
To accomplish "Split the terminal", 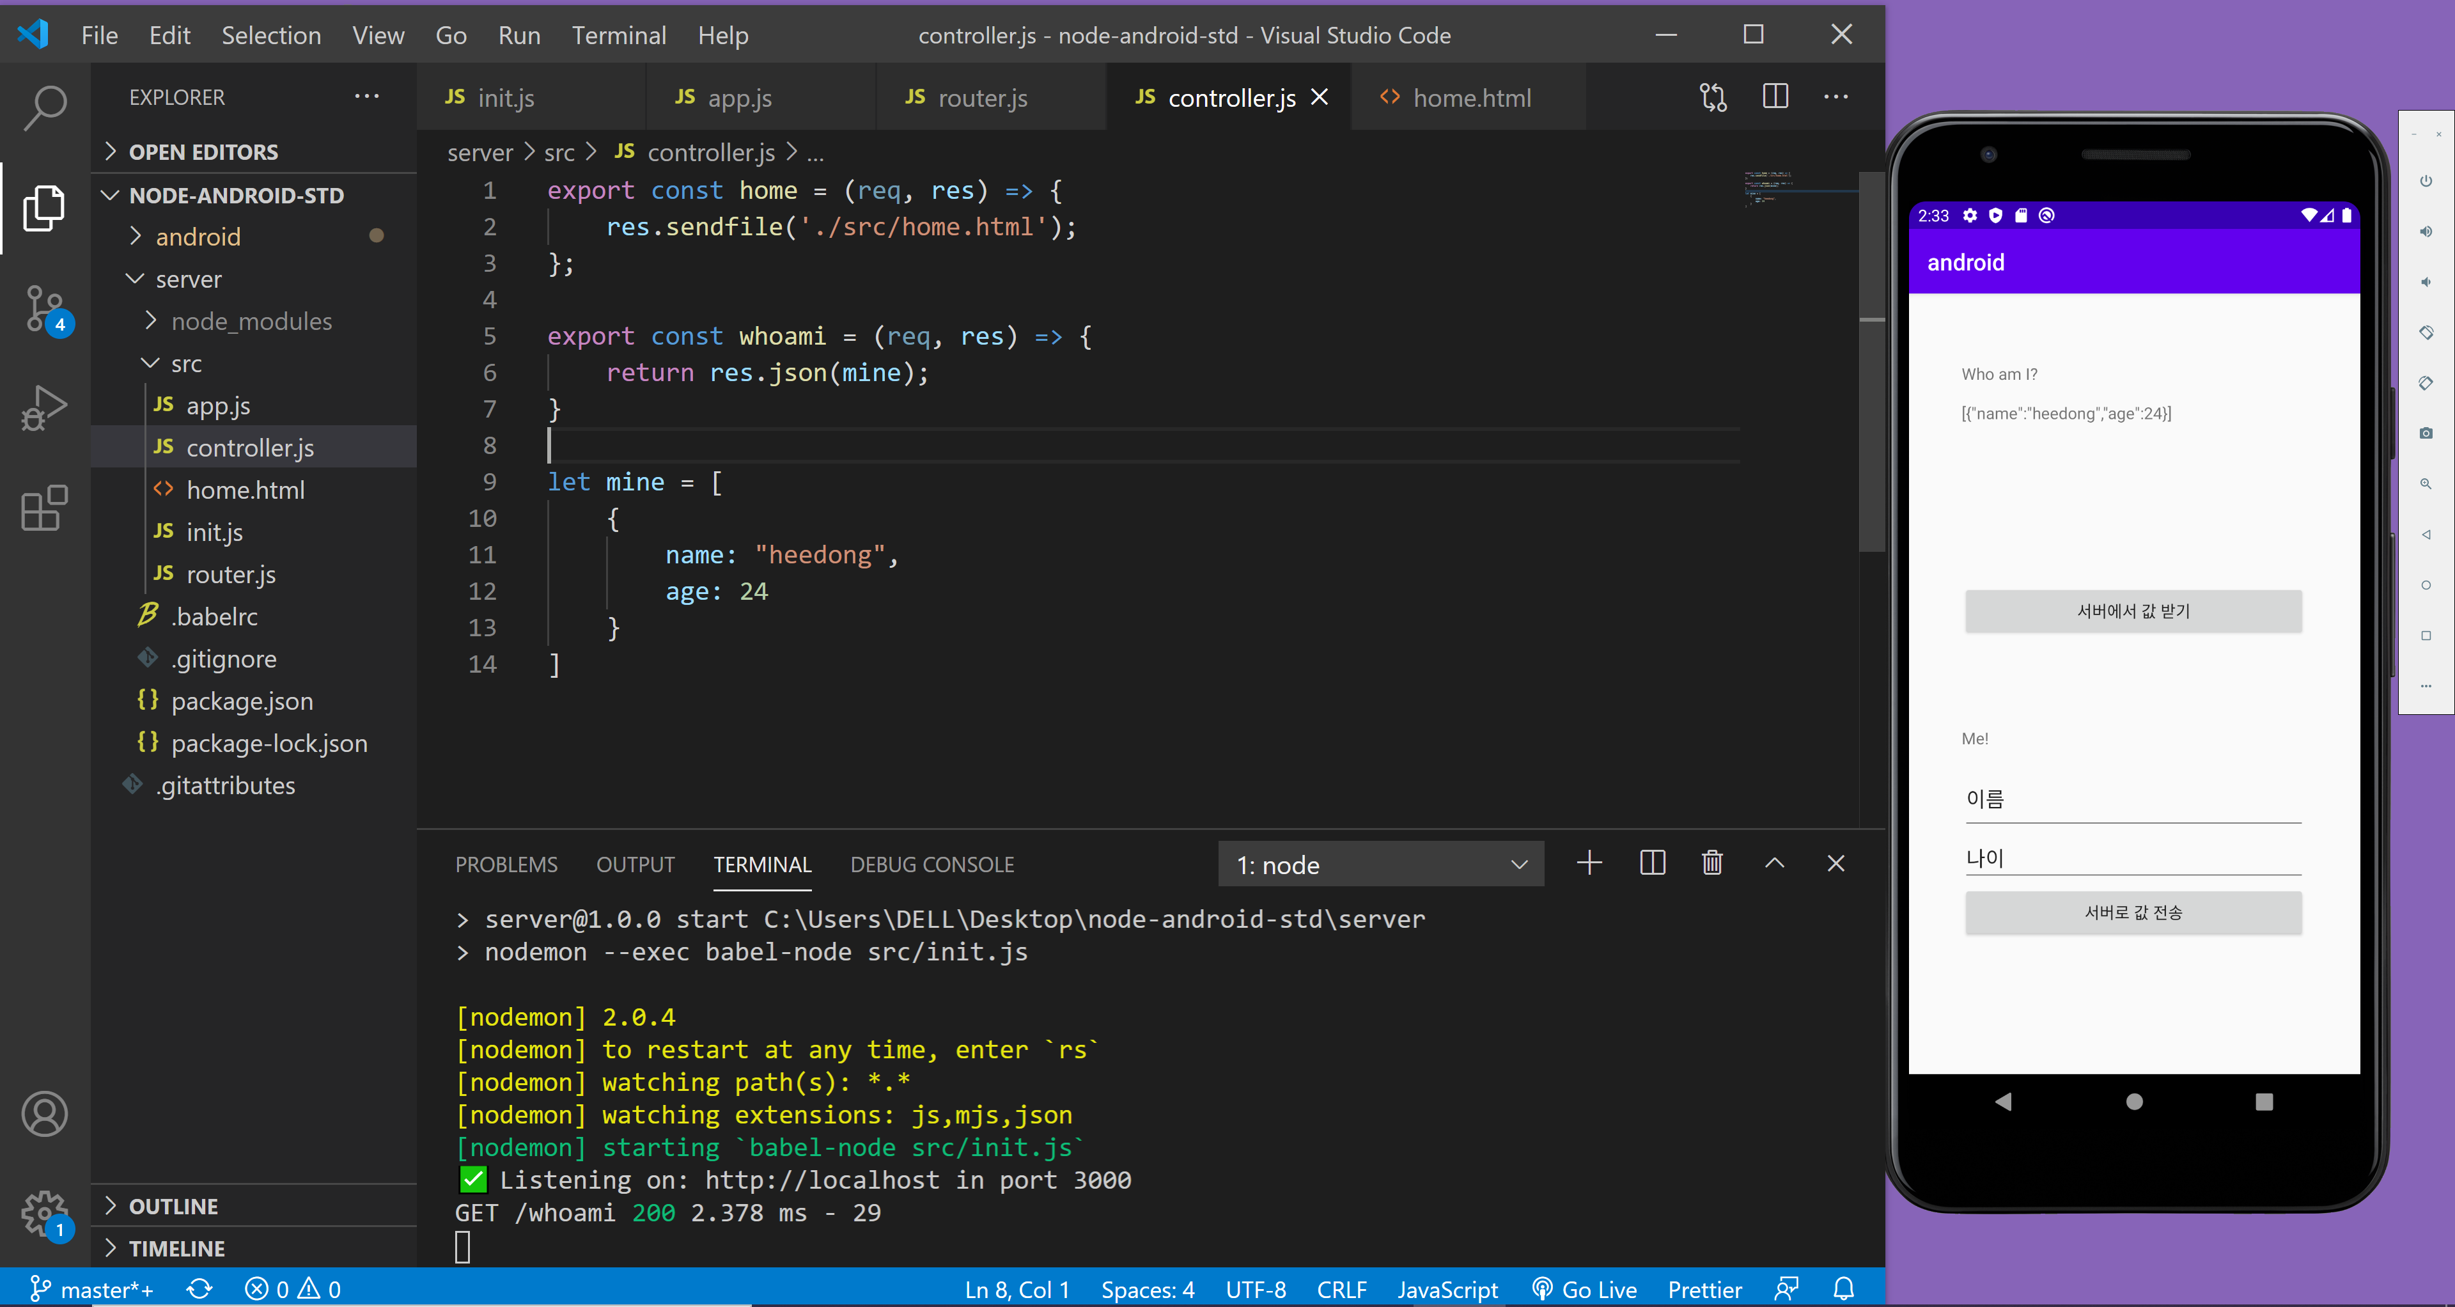I will (1653, 863).
